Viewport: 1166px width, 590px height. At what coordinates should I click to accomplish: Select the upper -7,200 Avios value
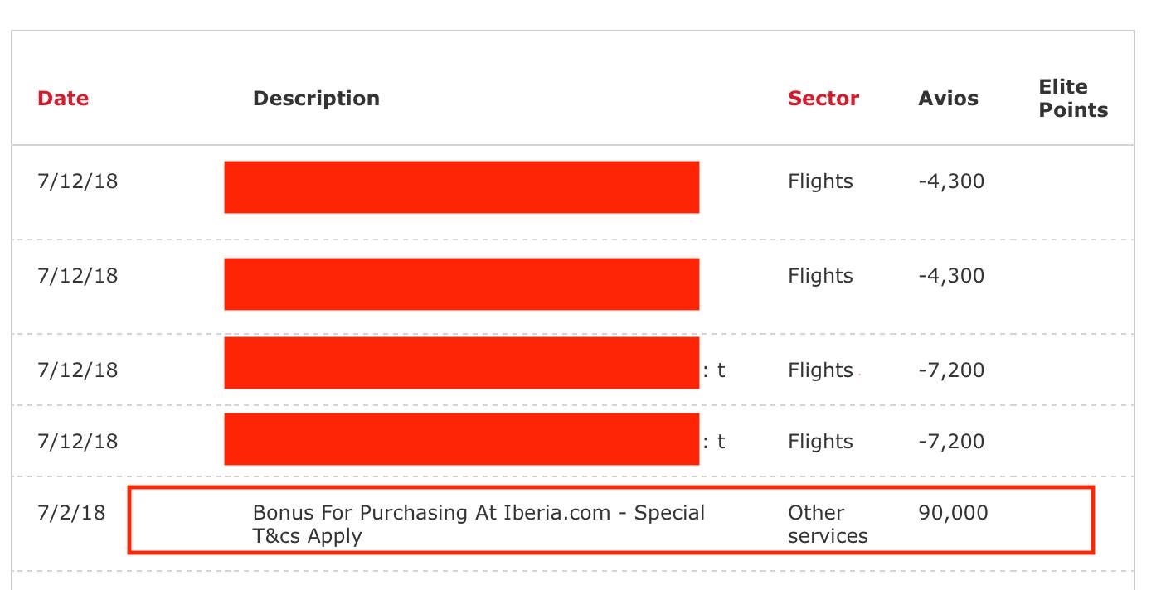(951, 370)
